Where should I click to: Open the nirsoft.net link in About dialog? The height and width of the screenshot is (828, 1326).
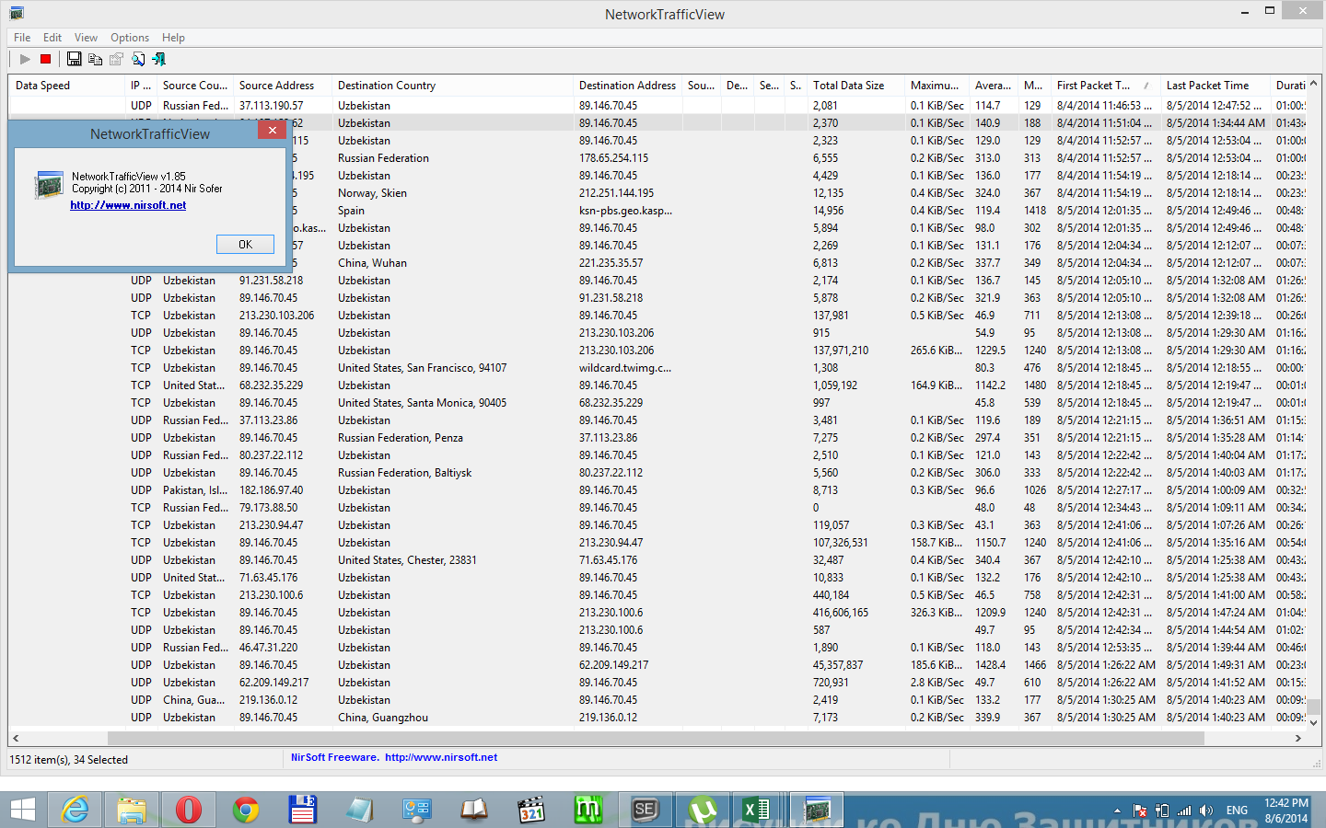coord(128,205)
